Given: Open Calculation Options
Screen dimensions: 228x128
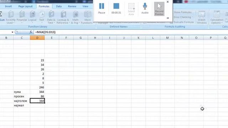Looking at the screenshot, I should coord(217,17).
